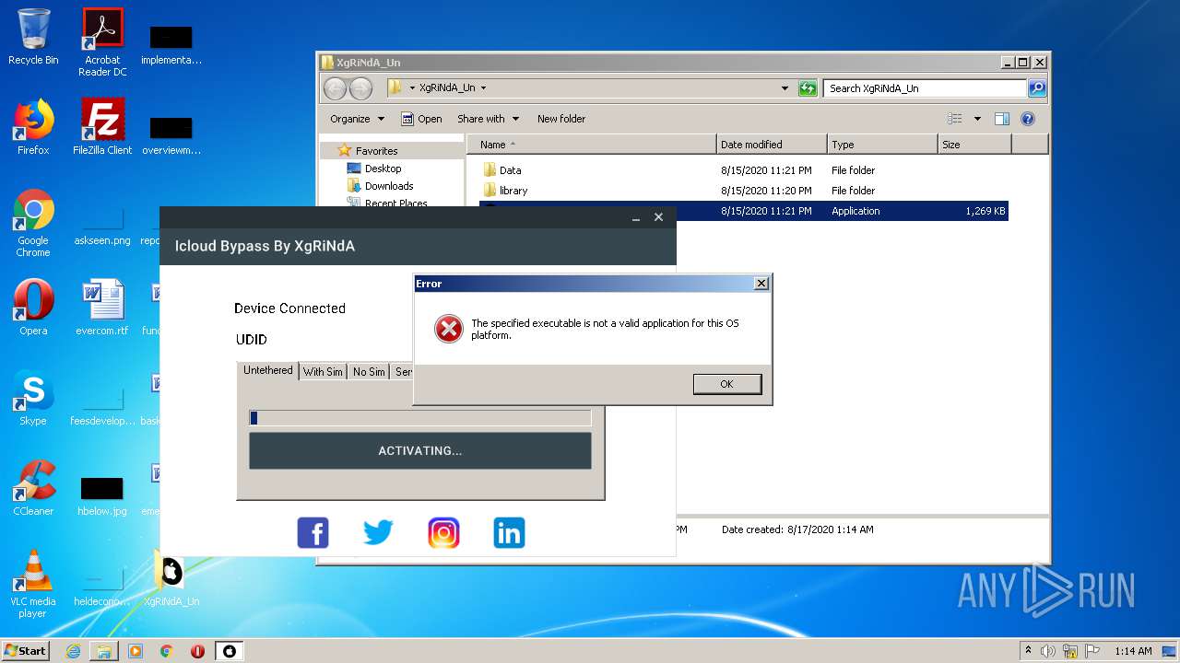Expand the view options dropdown arrow
1180x663 pixels.
[x=977, y=119]
